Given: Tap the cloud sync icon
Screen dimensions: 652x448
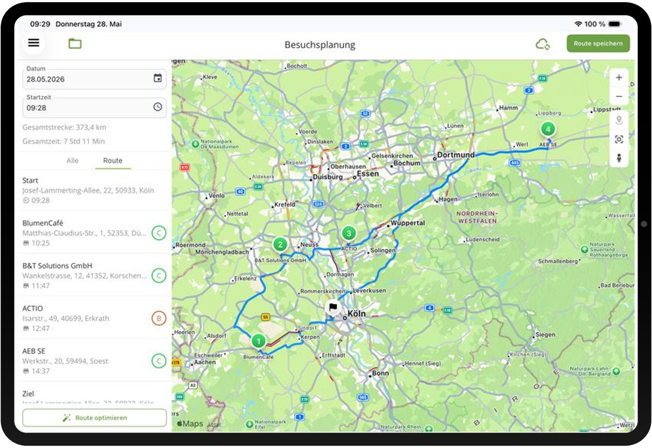Looking at the screenshot, I should pos(543,44).
